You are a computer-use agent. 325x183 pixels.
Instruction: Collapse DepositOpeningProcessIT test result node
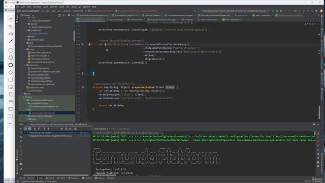tap(25, 133)
